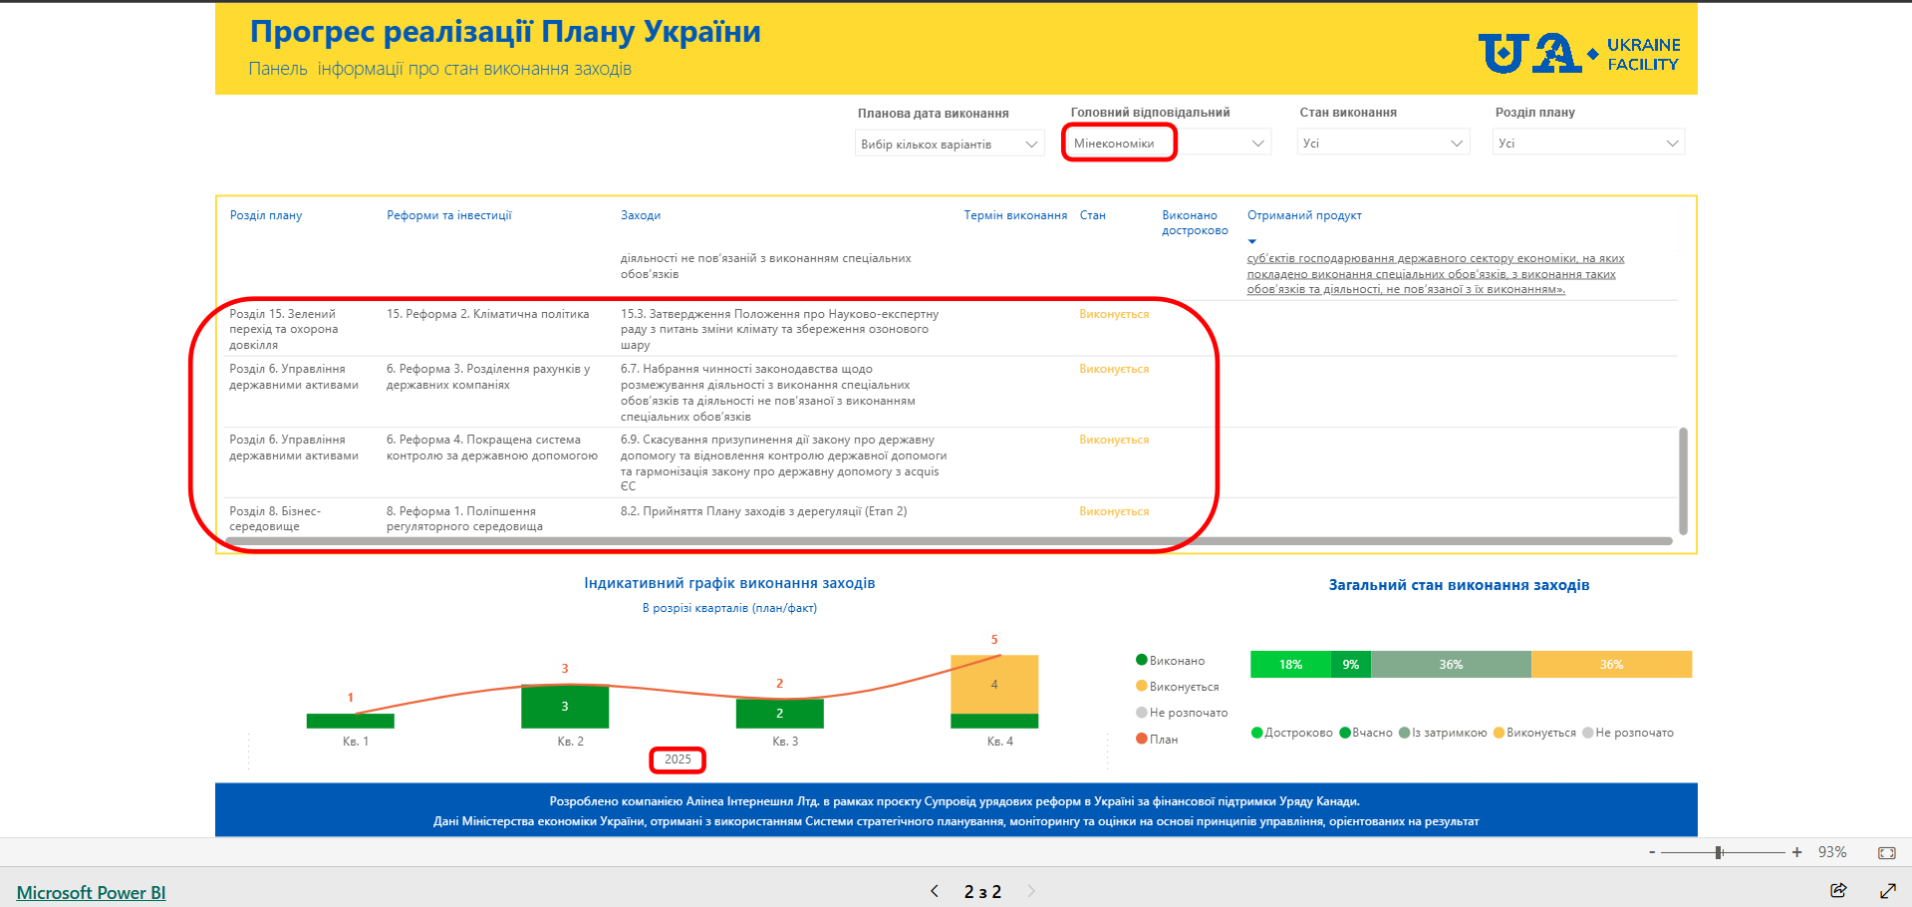
Task: Click the '2 з 2' page indicator
Action: pyautogui.click(x=982, y=892)
